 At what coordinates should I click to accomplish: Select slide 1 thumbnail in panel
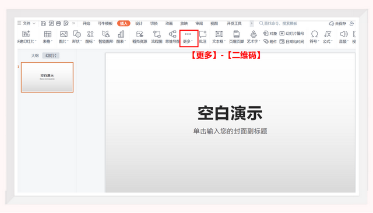(x=47, y=77)
